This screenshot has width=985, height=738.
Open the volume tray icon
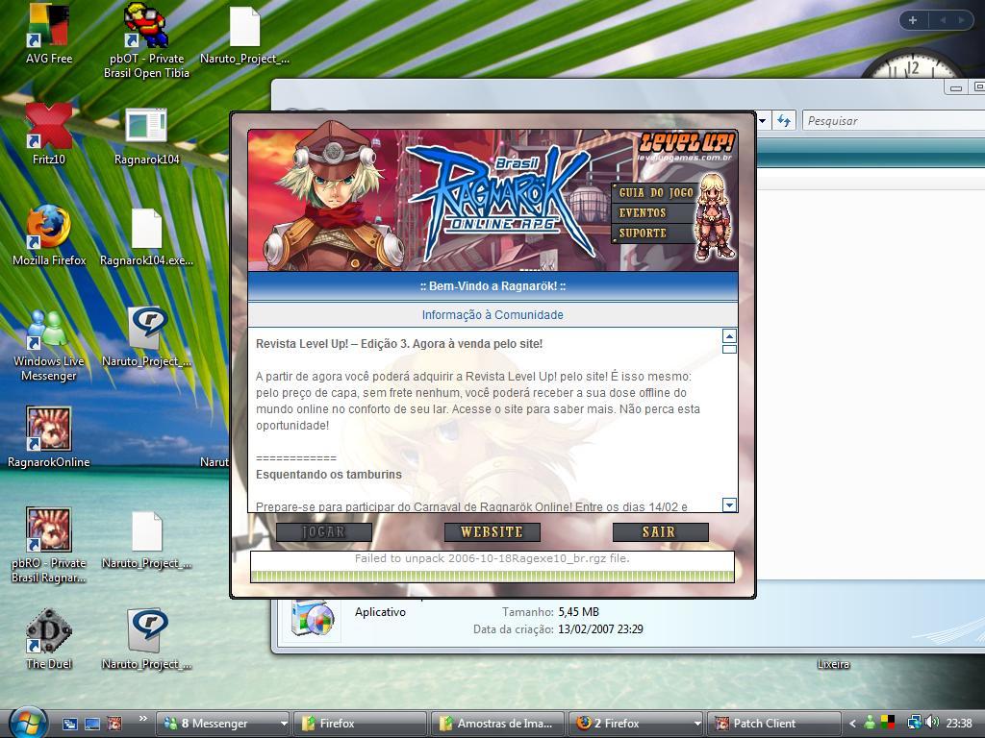pos(931,723)
